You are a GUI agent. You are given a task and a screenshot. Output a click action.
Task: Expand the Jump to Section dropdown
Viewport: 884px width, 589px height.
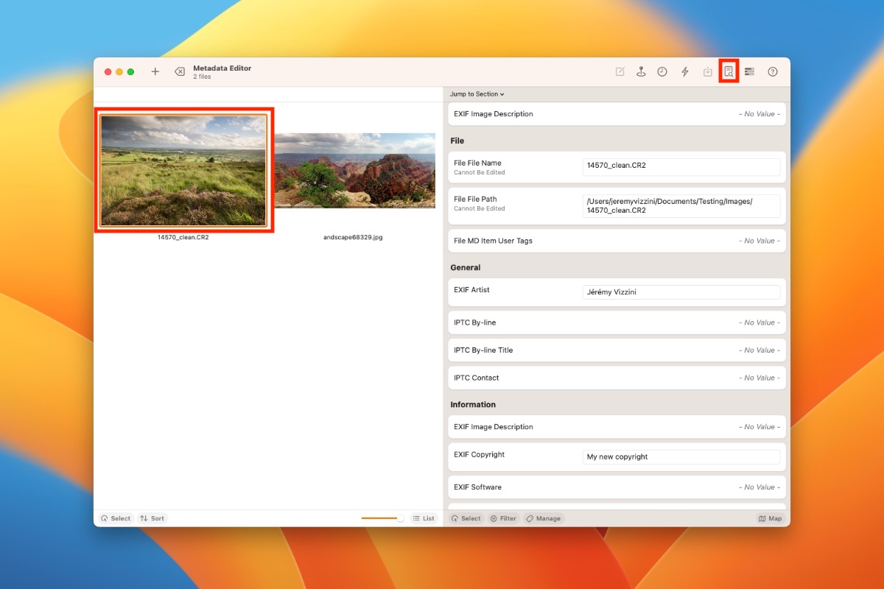pos(477,94)
